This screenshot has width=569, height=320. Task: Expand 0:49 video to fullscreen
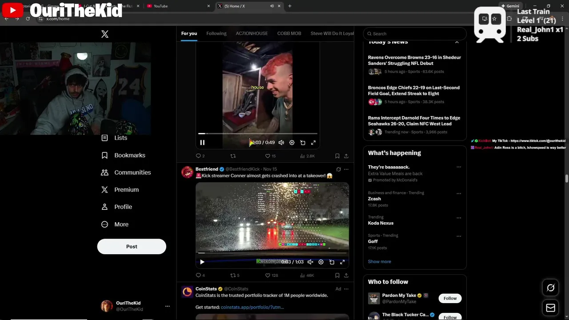point(313,143)
